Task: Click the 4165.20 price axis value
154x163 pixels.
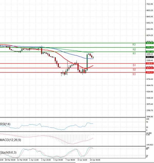Action: coord(150,98)
